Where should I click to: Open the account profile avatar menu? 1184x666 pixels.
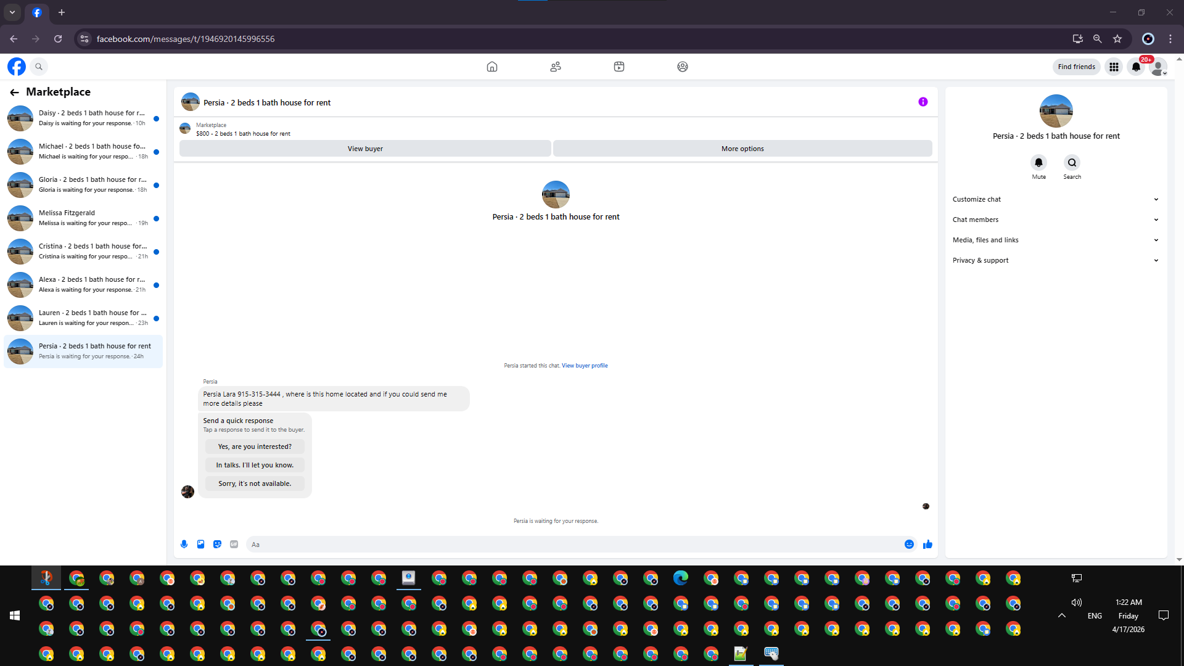(1158, 67)
